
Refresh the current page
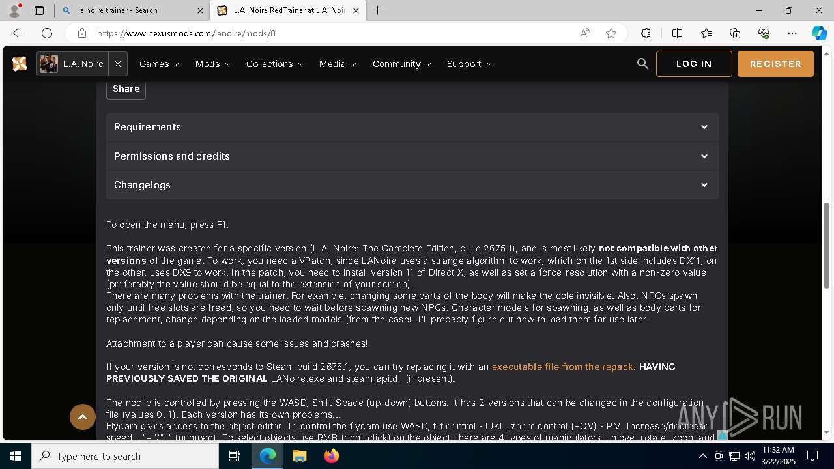coord(47,33)
